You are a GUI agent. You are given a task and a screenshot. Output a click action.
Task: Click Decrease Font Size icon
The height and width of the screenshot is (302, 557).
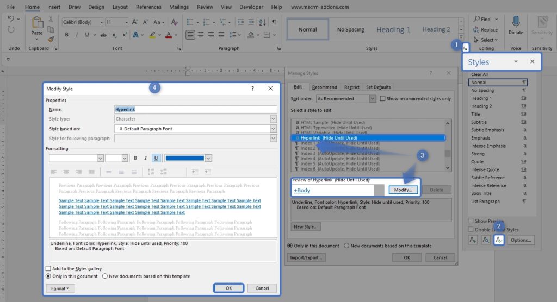(x=145, y=22)
